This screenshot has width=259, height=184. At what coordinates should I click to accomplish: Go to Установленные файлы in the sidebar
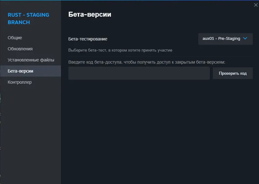(31, 60)
